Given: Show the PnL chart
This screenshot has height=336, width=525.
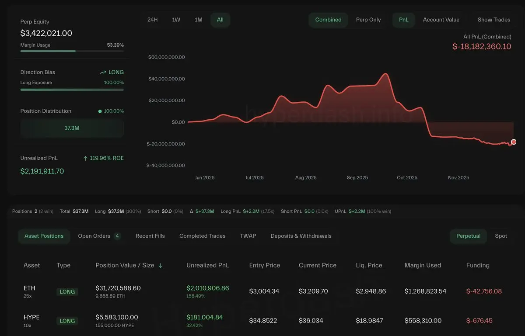Looking at the screenshot, I should tap(404, 20).
